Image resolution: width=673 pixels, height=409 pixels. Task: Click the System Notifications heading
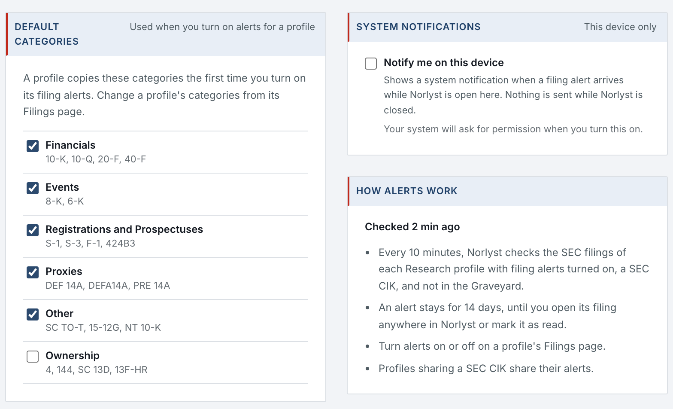418,27
